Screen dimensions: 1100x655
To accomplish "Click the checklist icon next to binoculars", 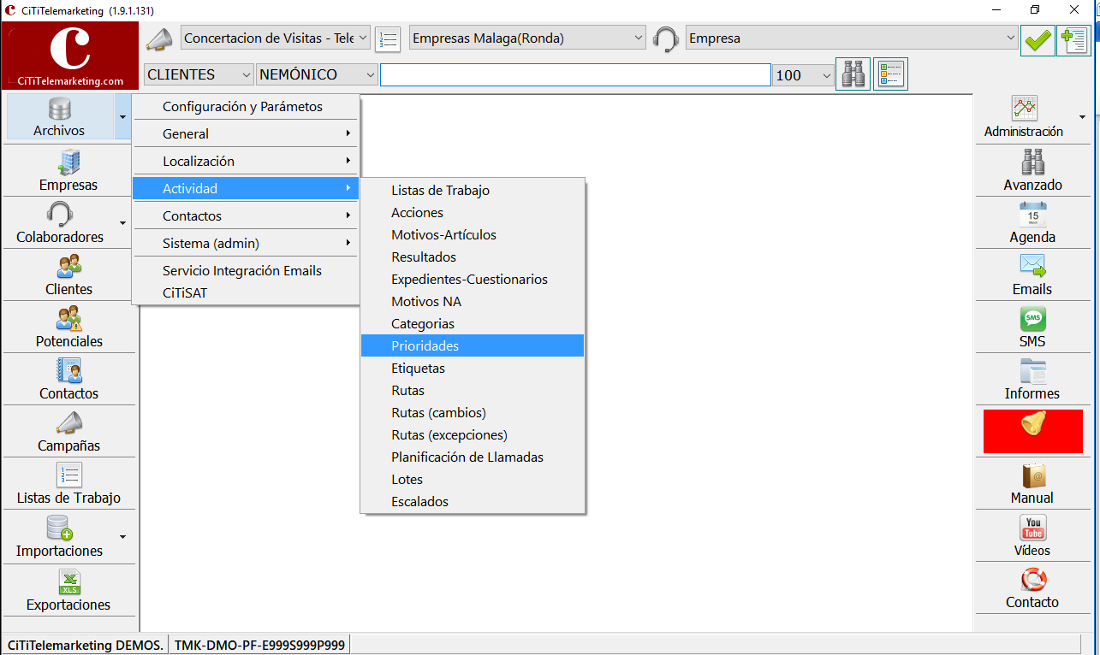I will point(890,74).
